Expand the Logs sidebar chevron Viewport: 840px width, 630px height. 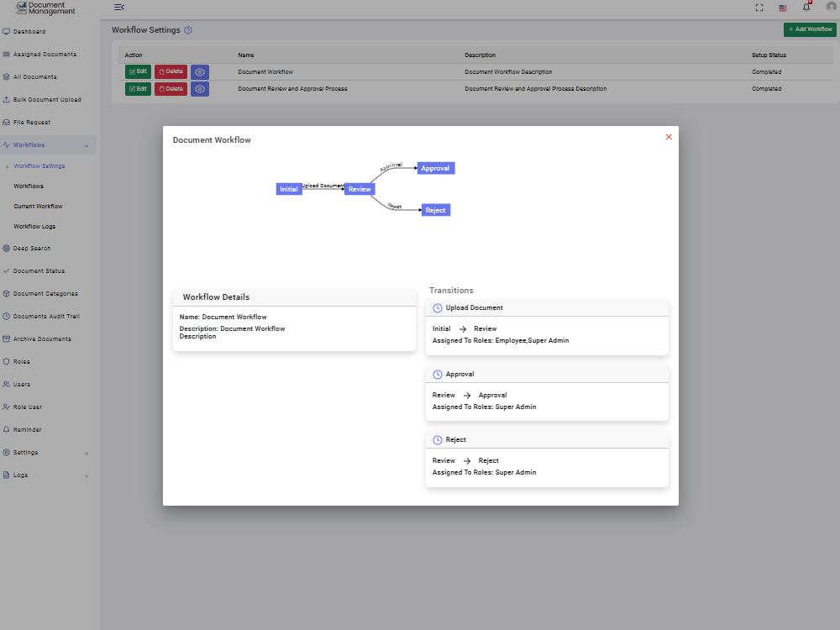(x=87, y=475)
